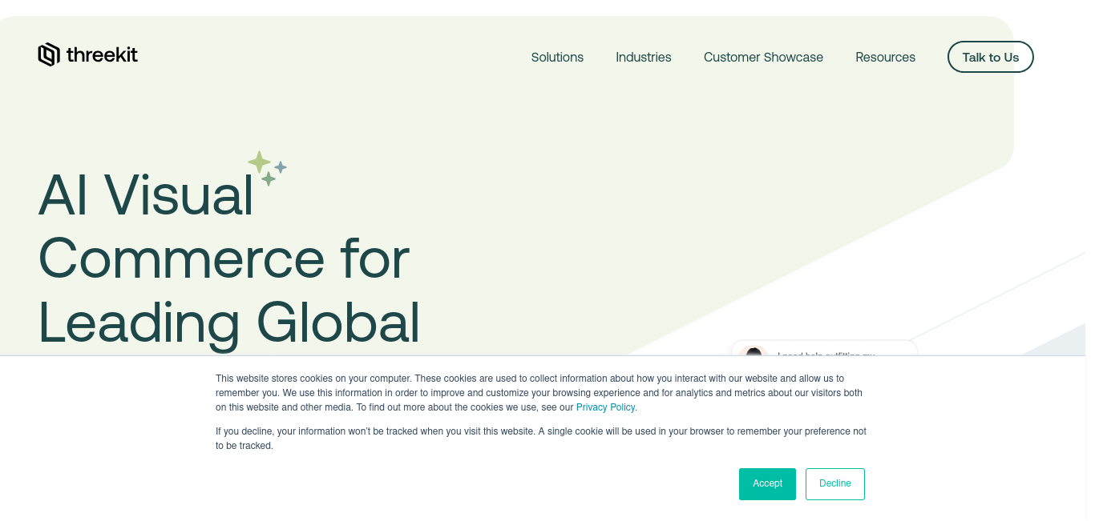Click the small blue sparkle star
The image size is (1095, 521).
[281, 166]
